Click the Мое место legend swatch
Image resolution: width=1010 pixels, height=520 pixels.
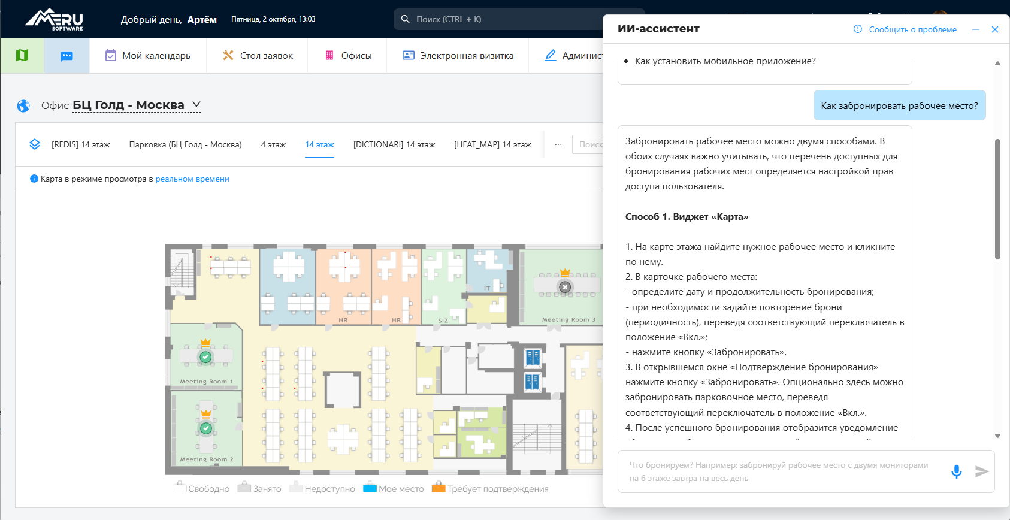coord(370,488)
